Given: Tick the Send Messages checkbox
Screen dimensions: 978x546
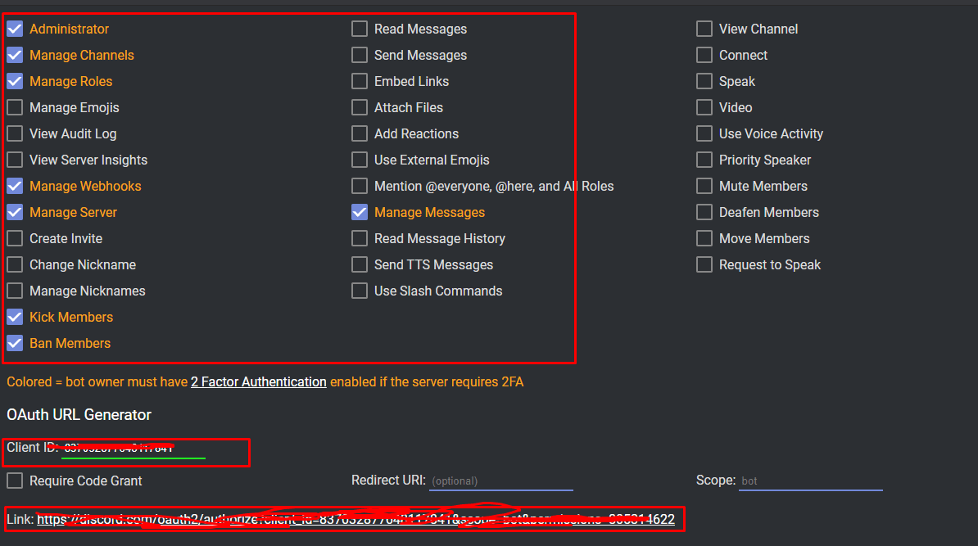Looking at the screenshot, I should point(360,55).
